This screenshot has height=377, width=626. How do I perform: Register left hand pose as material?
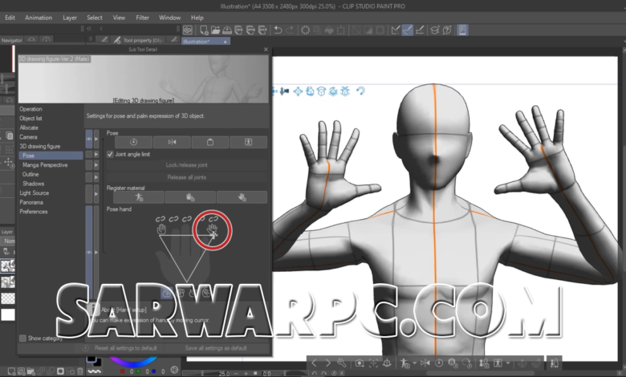(x=190, y=197)
